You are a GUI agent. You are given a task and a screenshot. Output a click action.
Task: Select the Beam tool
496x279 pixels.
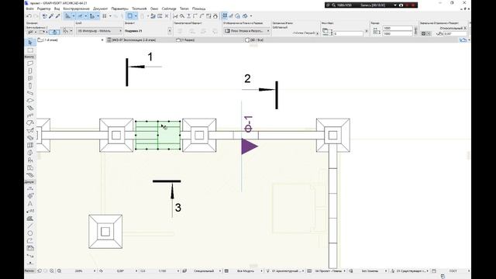[x=30, y=93]
